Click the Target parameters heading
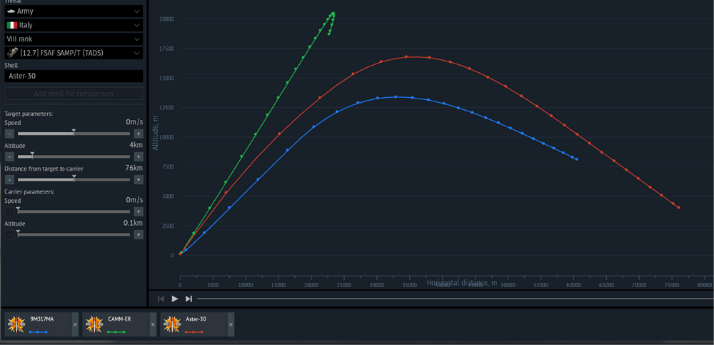This screenshot has height=345, width=714. 29,114
